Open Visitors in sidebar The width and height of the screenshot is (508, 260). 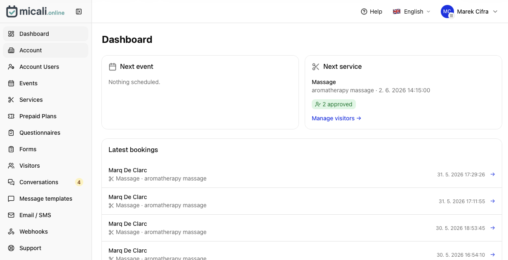click(45, 166)
